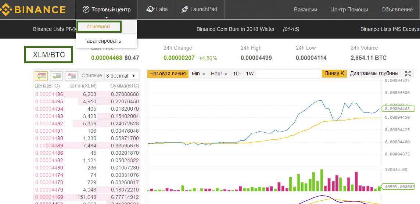
Task: Switch to Диаграммы глубины chart
Action: (x=374, y=74)
